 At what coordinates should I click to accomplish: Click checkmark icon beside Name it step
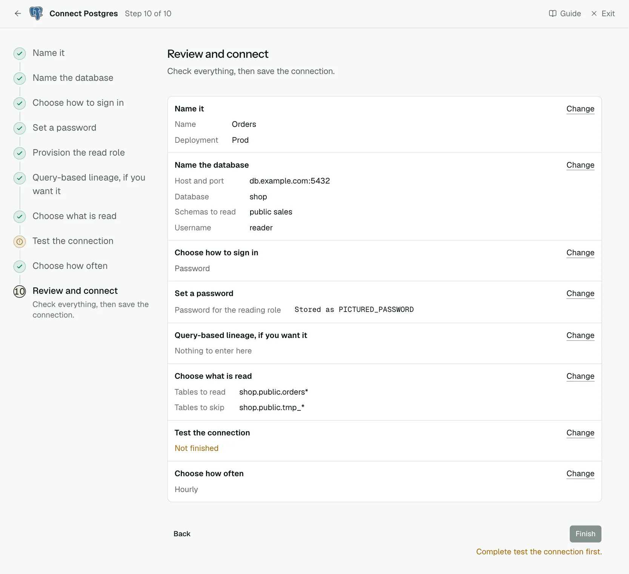(x=20, y=54)
